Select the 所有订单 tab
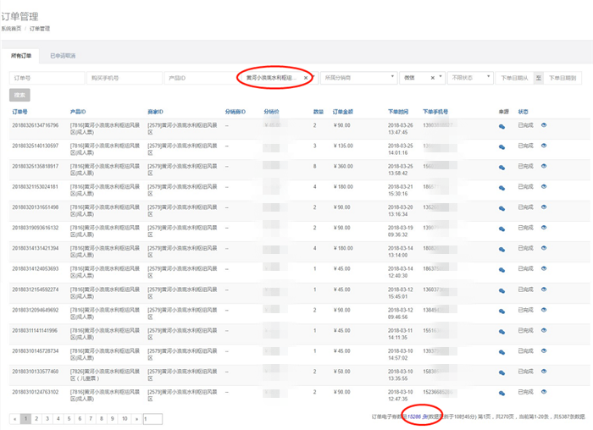 (x=21, y=56)
